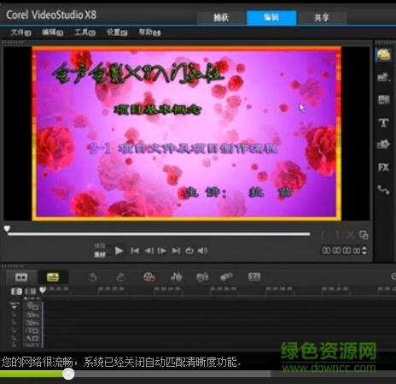Open the Tools menu (工具)

tap(84, 32)
